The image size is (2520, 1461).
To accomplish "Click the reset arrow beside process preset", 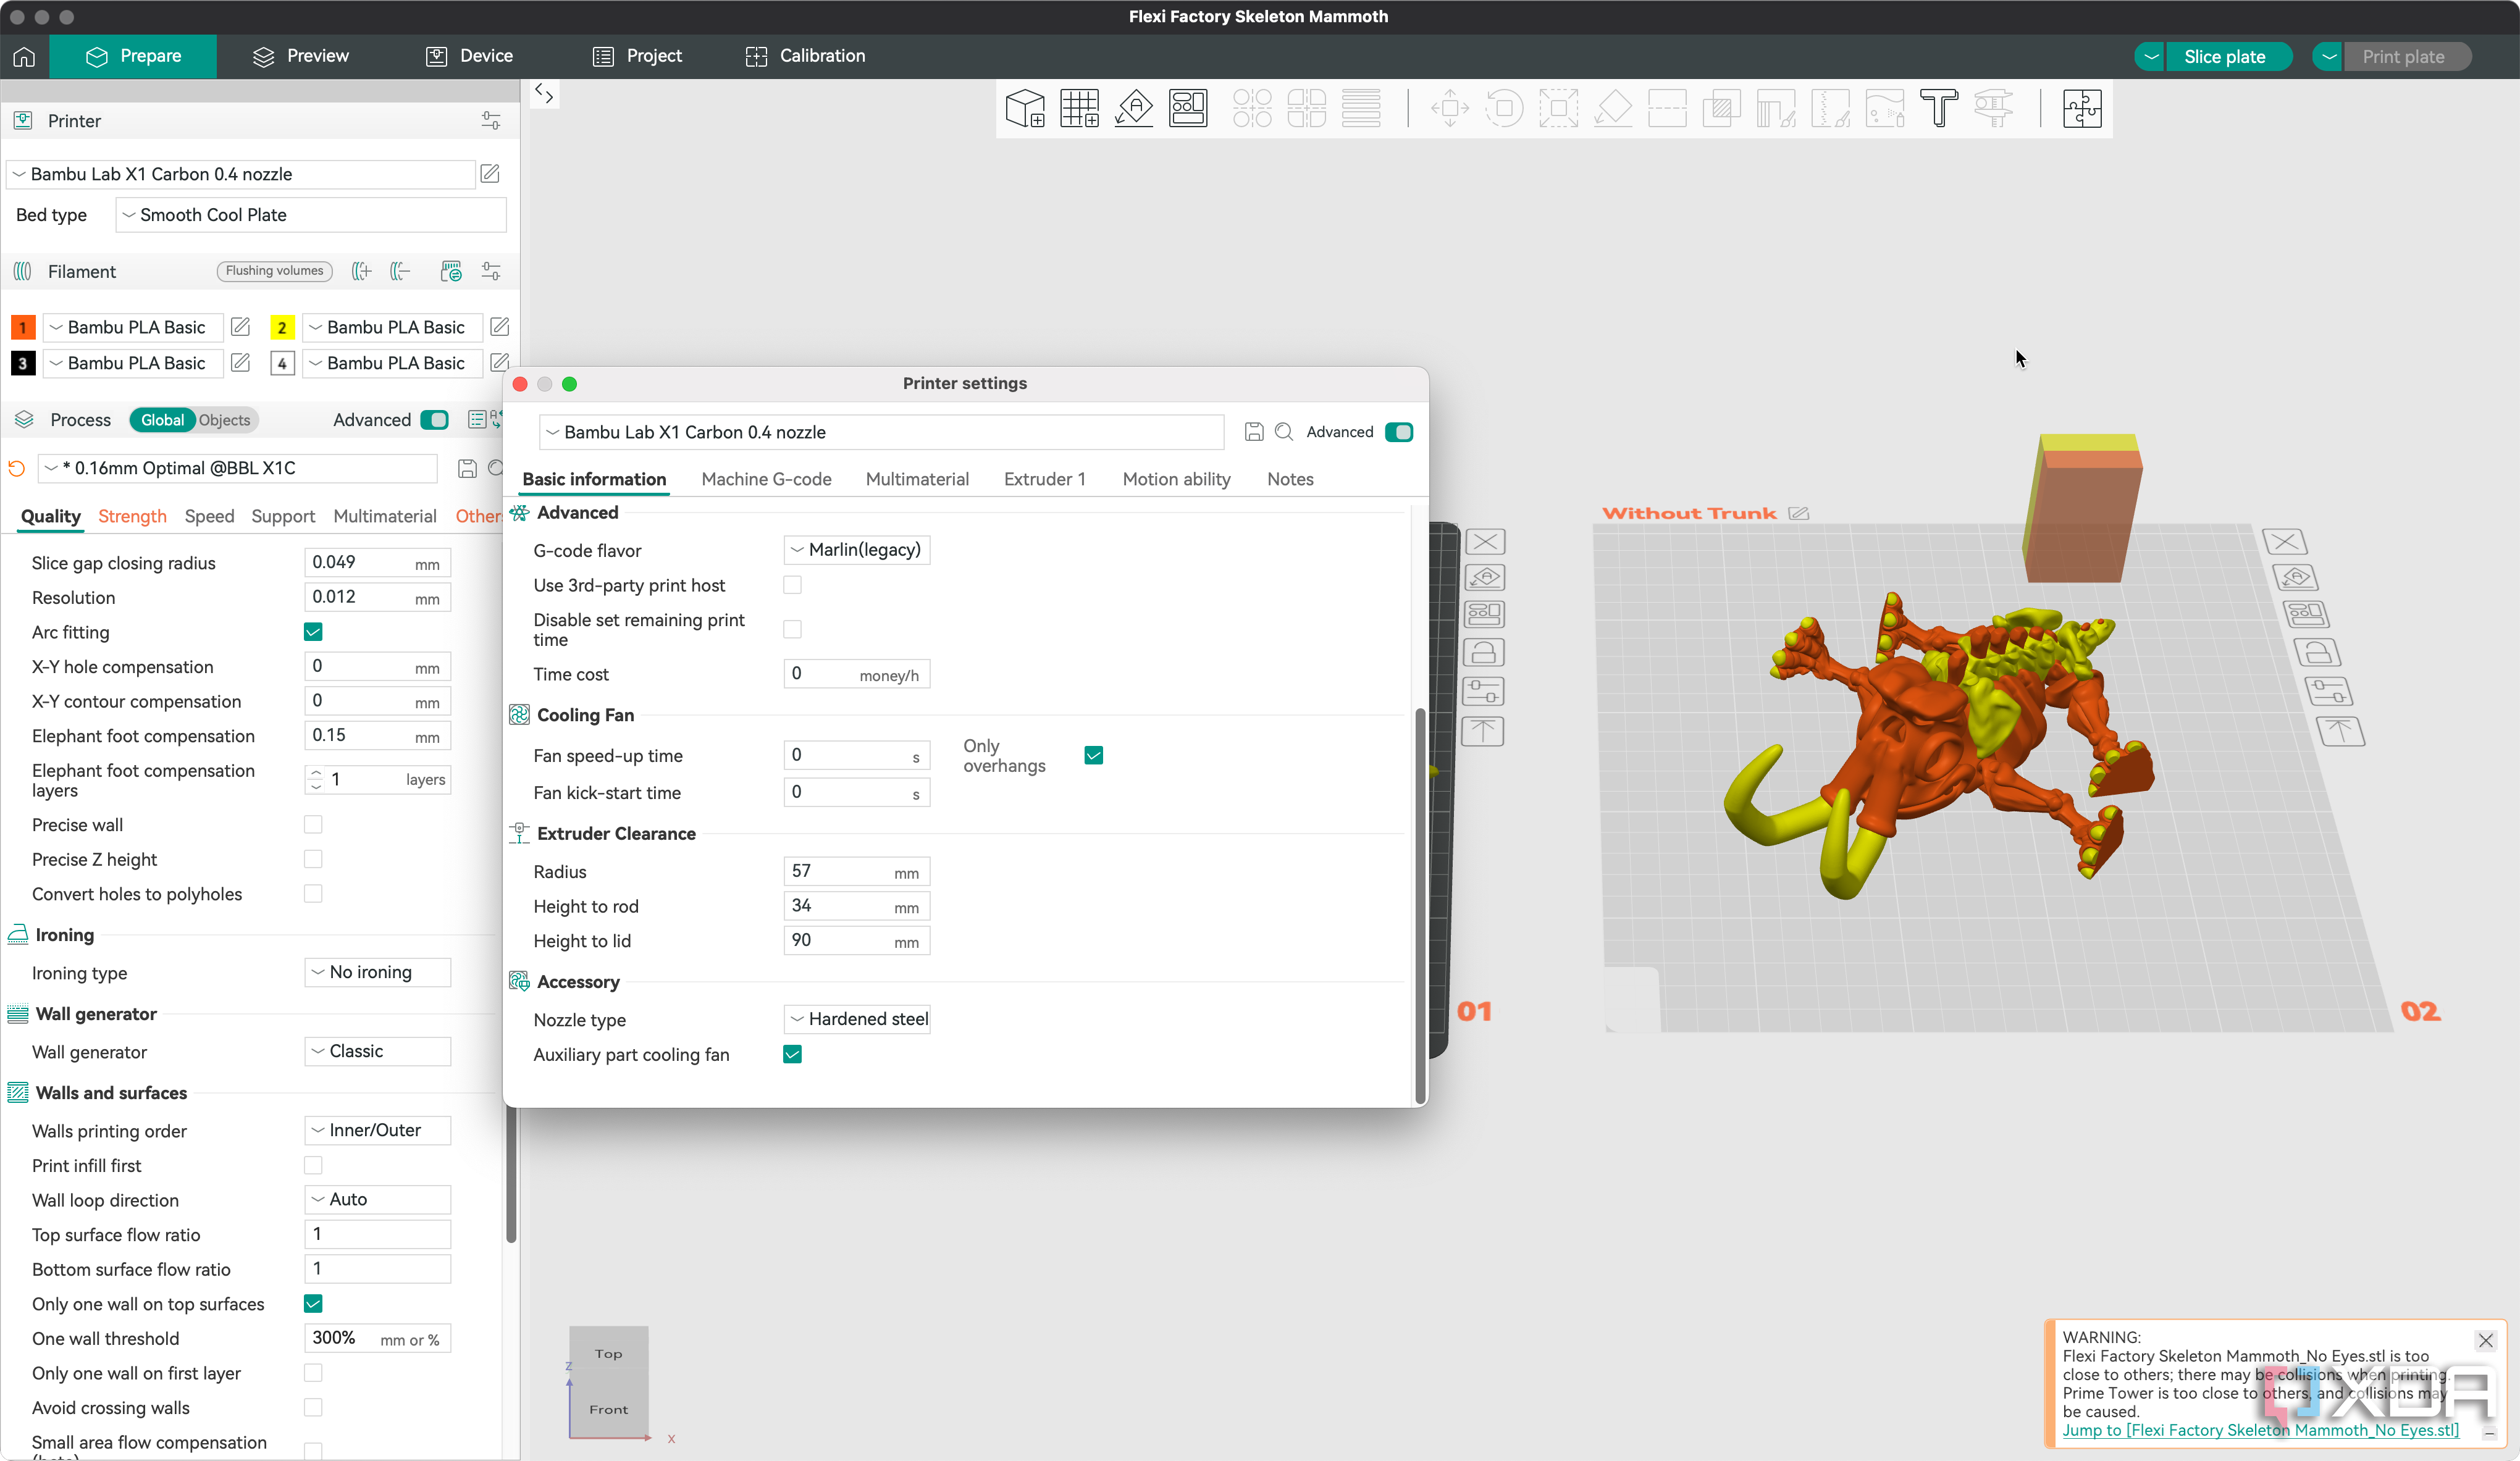I will point(17,468).
